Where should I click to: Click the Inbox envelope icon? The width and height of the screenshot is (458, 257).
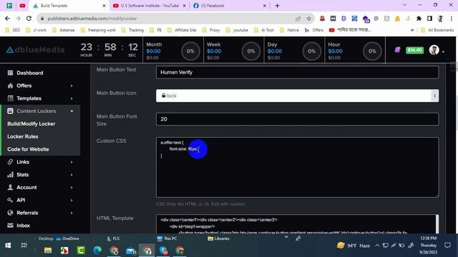pyautogui.click(x=10, y=226)
